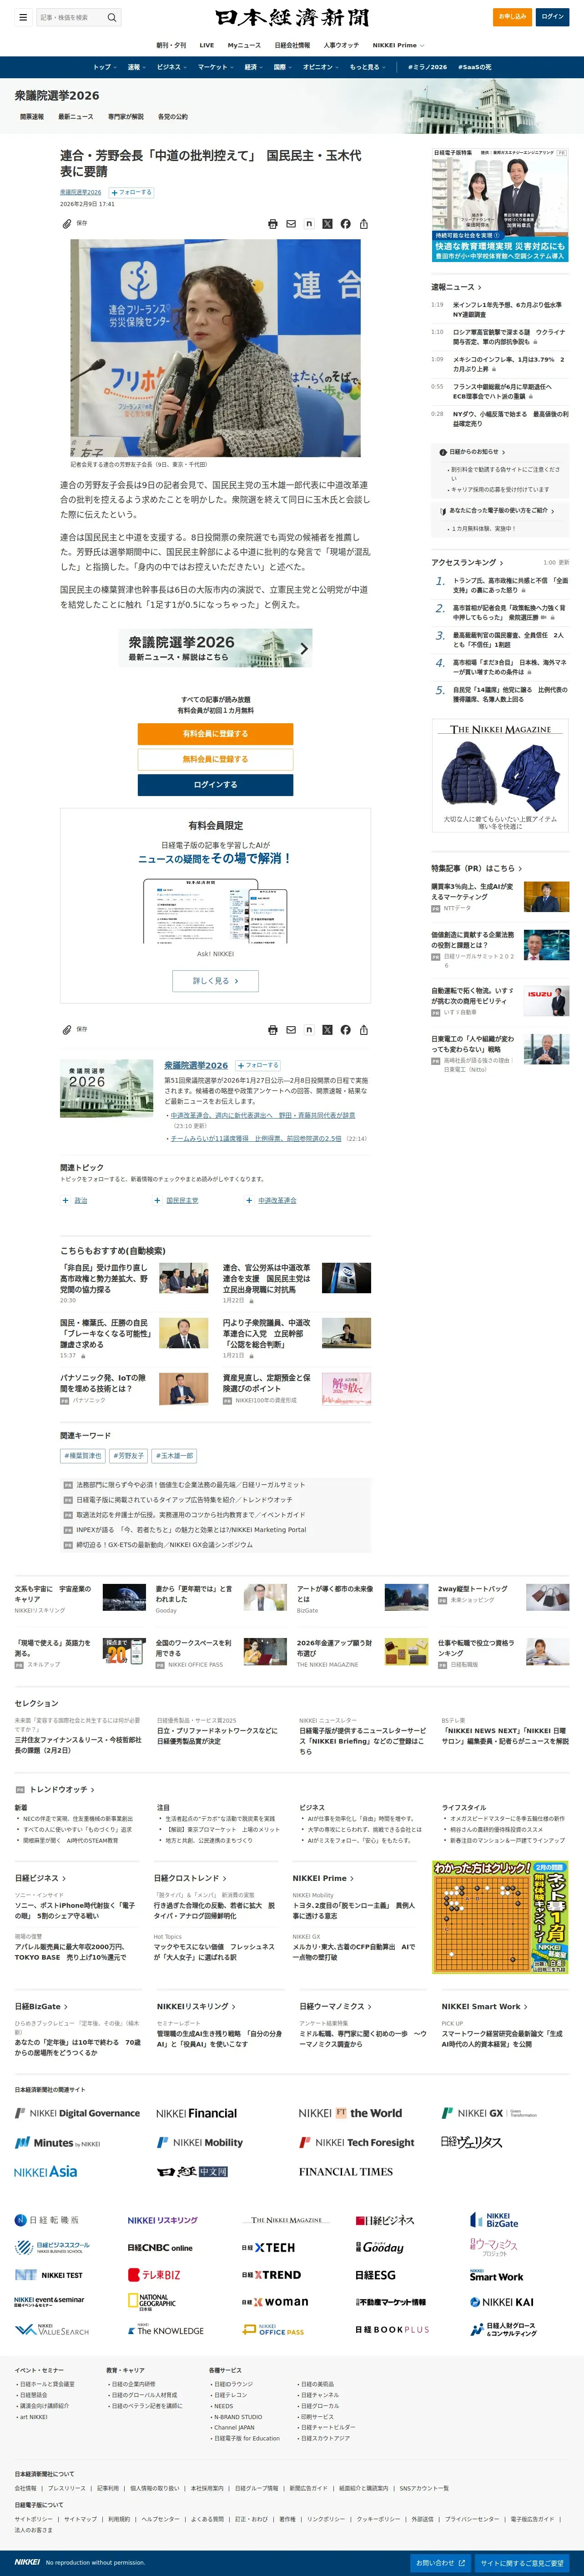Click the arrow on 衆議院選挙2026 banner in the article
The width and height of the screenshot is (584, 2576).
[x=304, y=649]
